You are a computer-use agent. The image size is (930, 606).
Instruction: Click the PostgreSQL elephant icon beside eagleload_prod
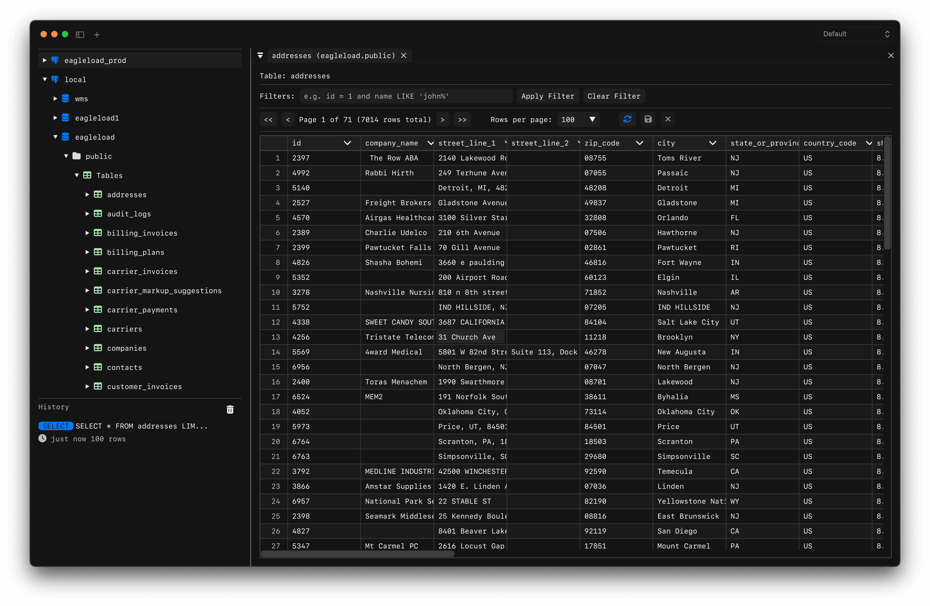point(55,60)
